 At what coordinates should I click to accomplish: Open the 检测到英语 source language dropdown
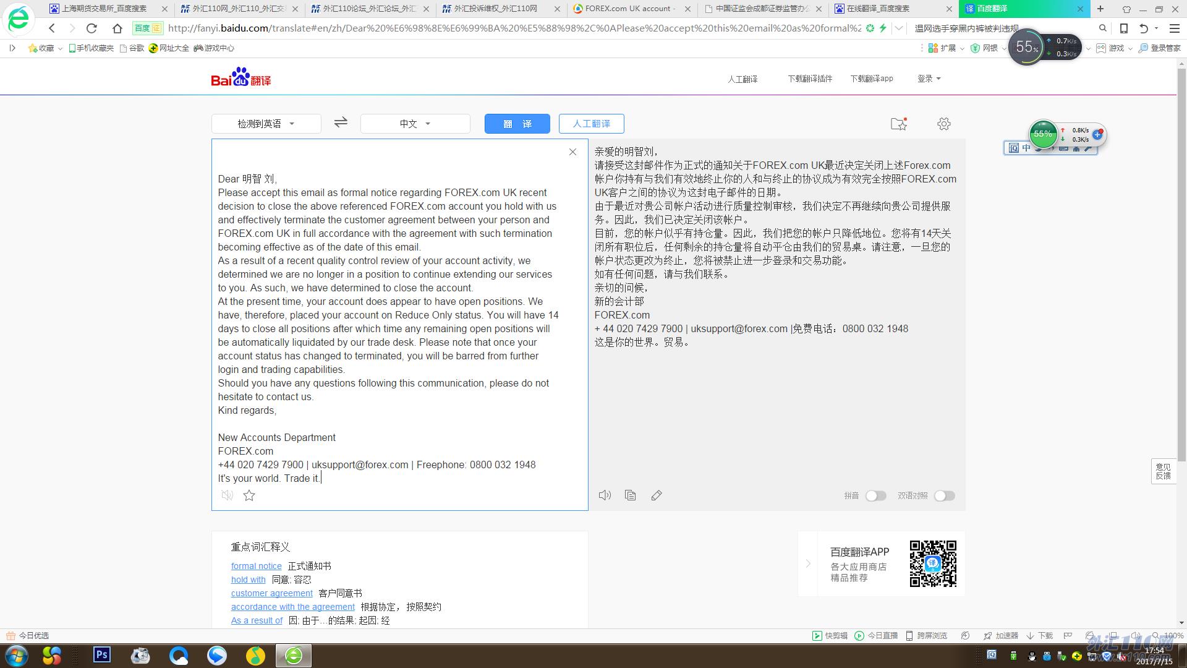(266, 124)
